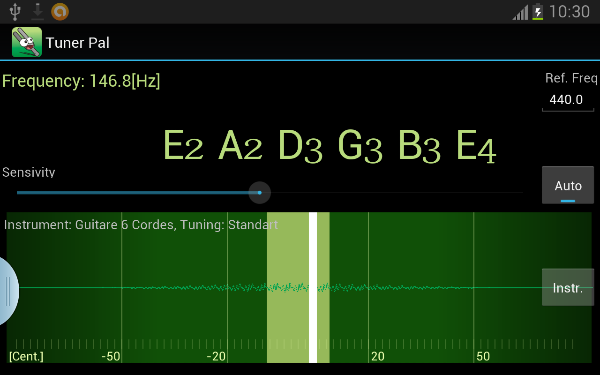Tap the 50 cent scale label
Screen dimensions: 600x375
[x=483, y=356]
